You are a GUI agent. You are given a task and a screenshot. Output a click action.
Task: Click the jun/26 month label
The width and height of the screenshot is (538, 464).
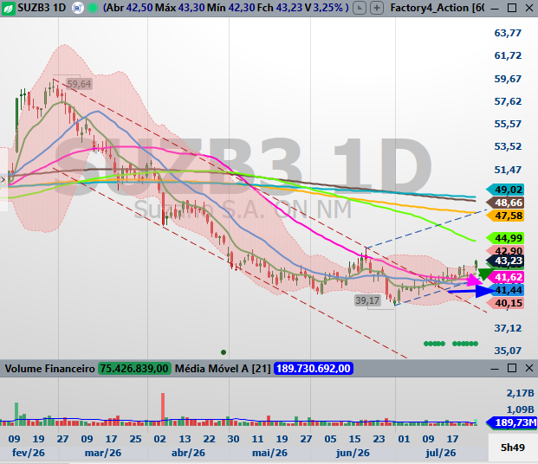click(x=353, y=453)
